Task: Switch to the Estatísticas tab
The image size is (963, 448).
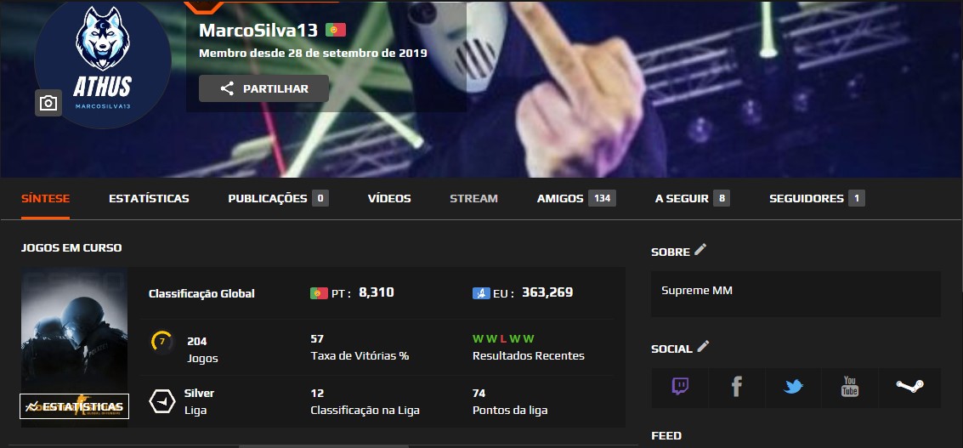Action: (150, 198)
